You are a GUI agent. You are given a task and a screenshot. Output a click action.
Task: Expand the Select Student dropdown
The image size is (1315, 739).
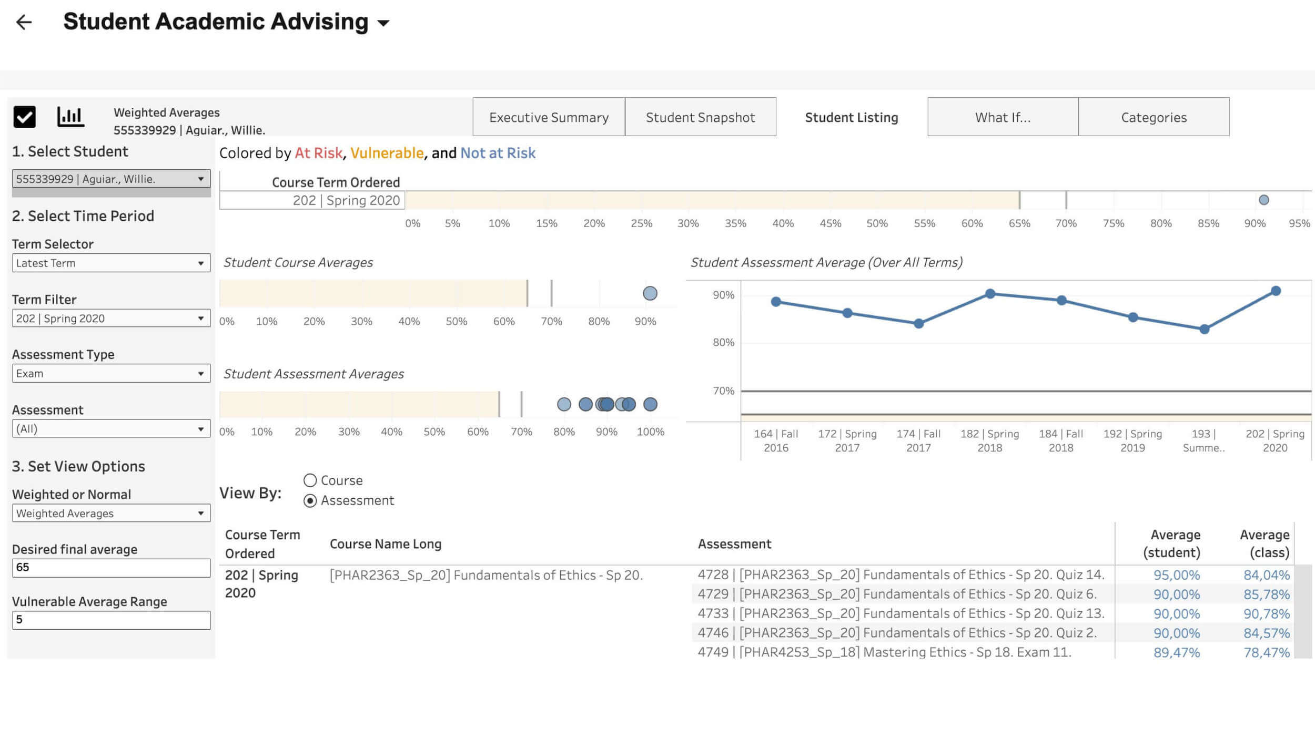pos(111,179)
